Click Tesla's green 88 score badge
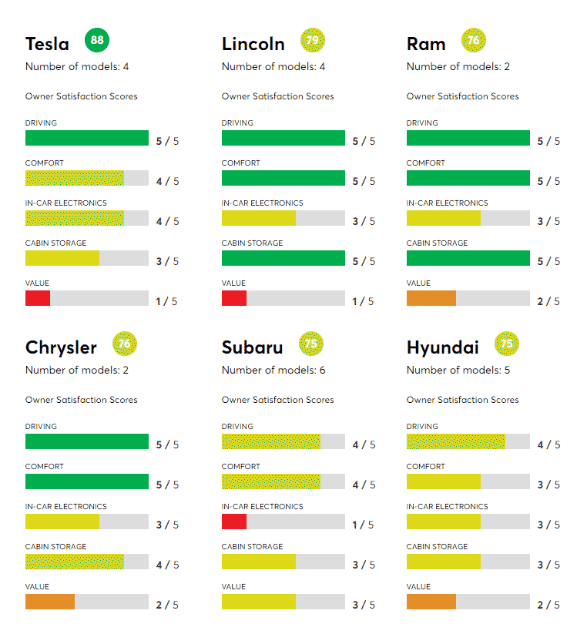This screenshot has width=587, height=634. click(96, 40)
